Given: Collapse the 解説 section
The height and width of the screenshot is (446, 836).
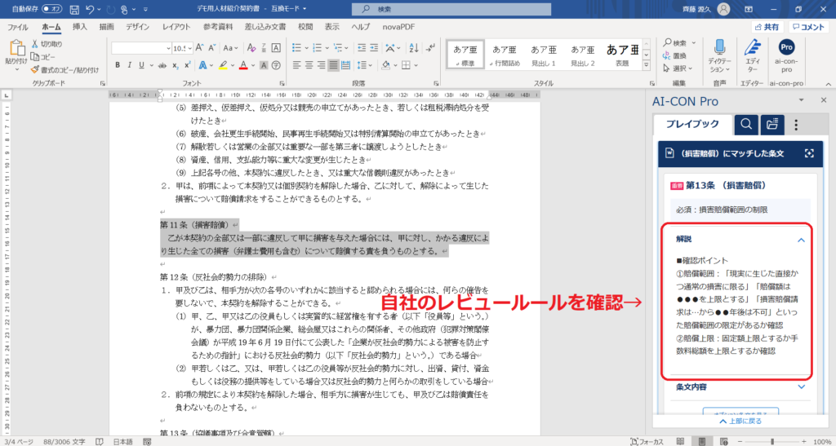Looking at the screenshot, I should 801,240.
